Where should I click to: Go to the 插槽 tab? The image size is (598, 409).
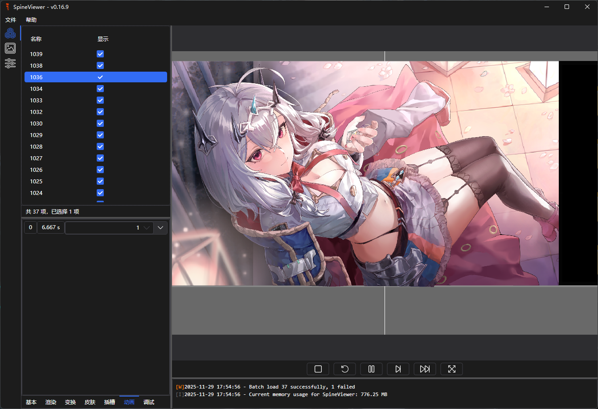pyautogui.click(x=110, y=402)
